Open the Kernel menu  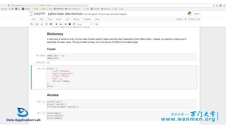[76, 19]
